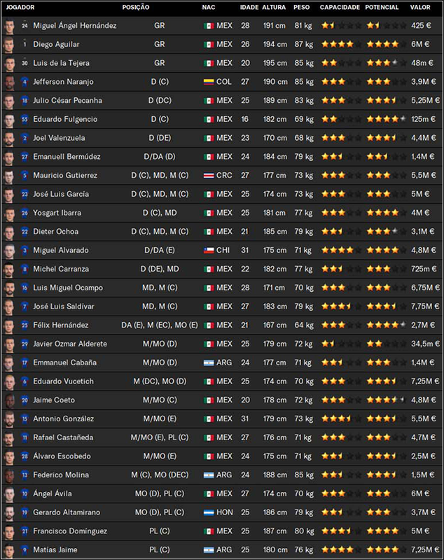Click Jefferson Naranjo's face portrait
The width and height of the screenshot is (444, 560).
coord(9,82)
